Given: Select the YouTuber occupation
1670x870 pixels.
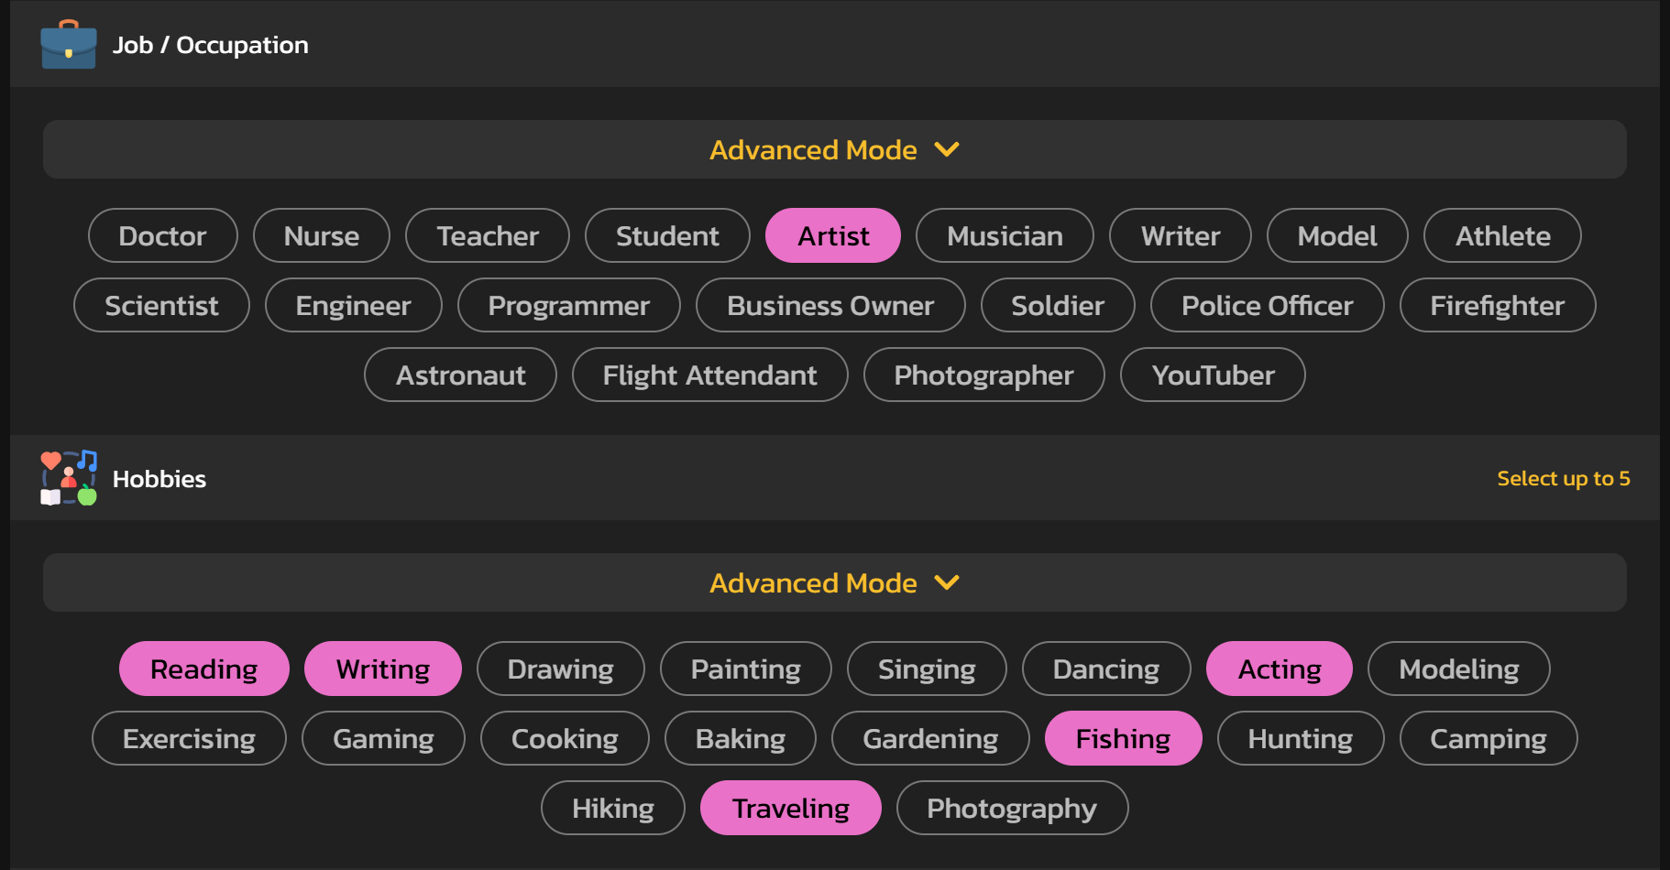Looking at the screenshot, I should point(1214,375).
